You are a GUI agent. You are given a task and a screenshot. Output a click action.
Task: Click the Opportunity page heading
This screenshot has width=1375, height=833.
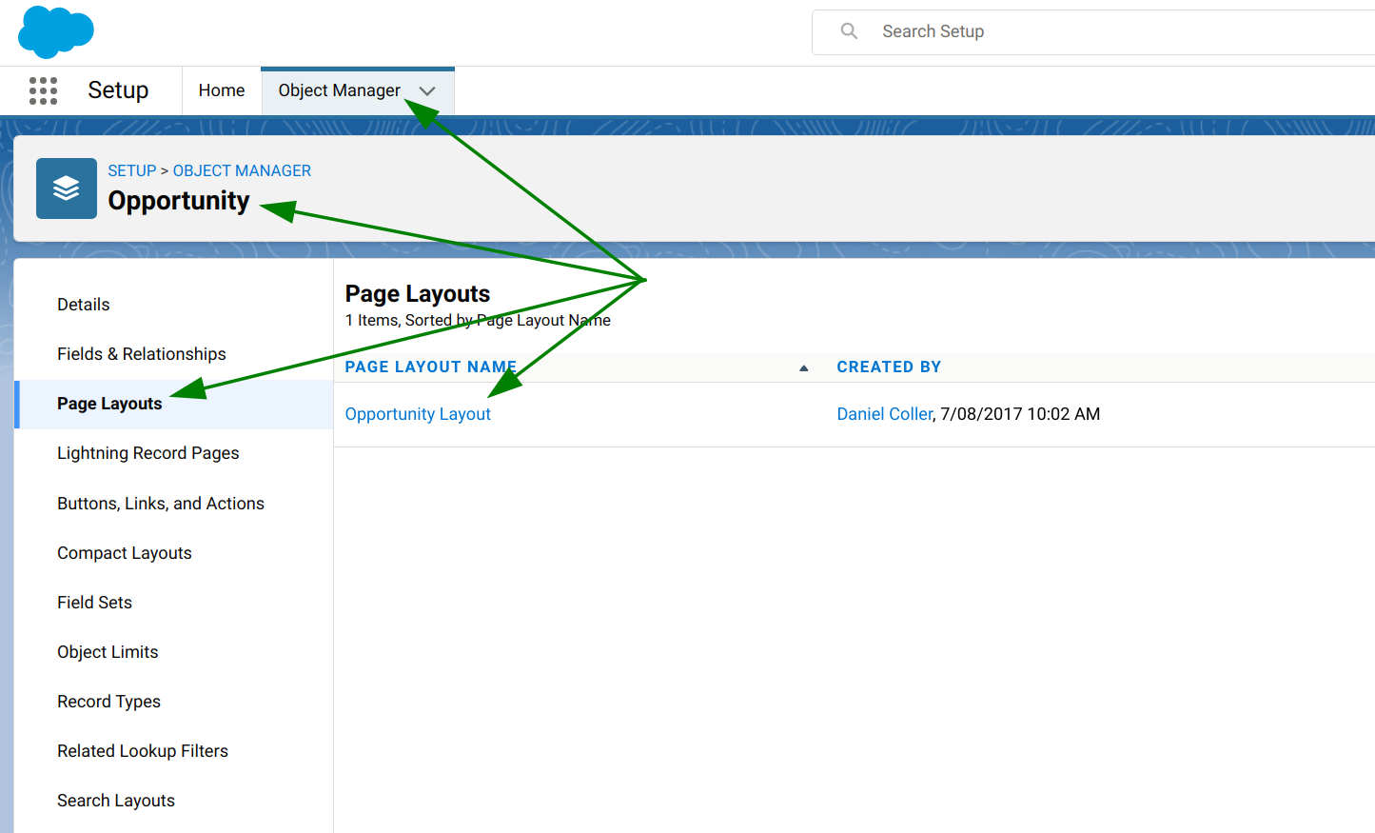(x=179, y=201)
